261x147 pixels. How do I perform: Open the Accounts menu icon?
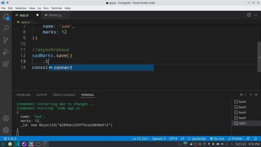[x=6, y=118]
